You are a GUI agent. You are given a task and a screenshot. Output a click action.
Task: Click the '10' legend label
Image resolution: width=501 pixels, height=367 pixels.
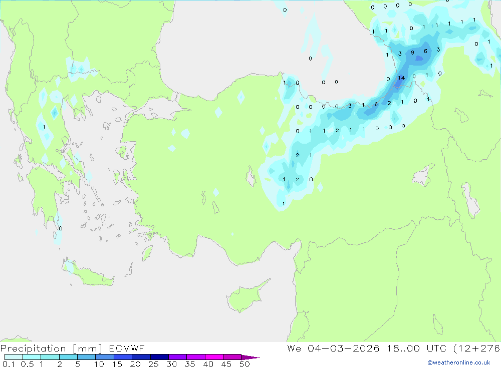(99, 364)
